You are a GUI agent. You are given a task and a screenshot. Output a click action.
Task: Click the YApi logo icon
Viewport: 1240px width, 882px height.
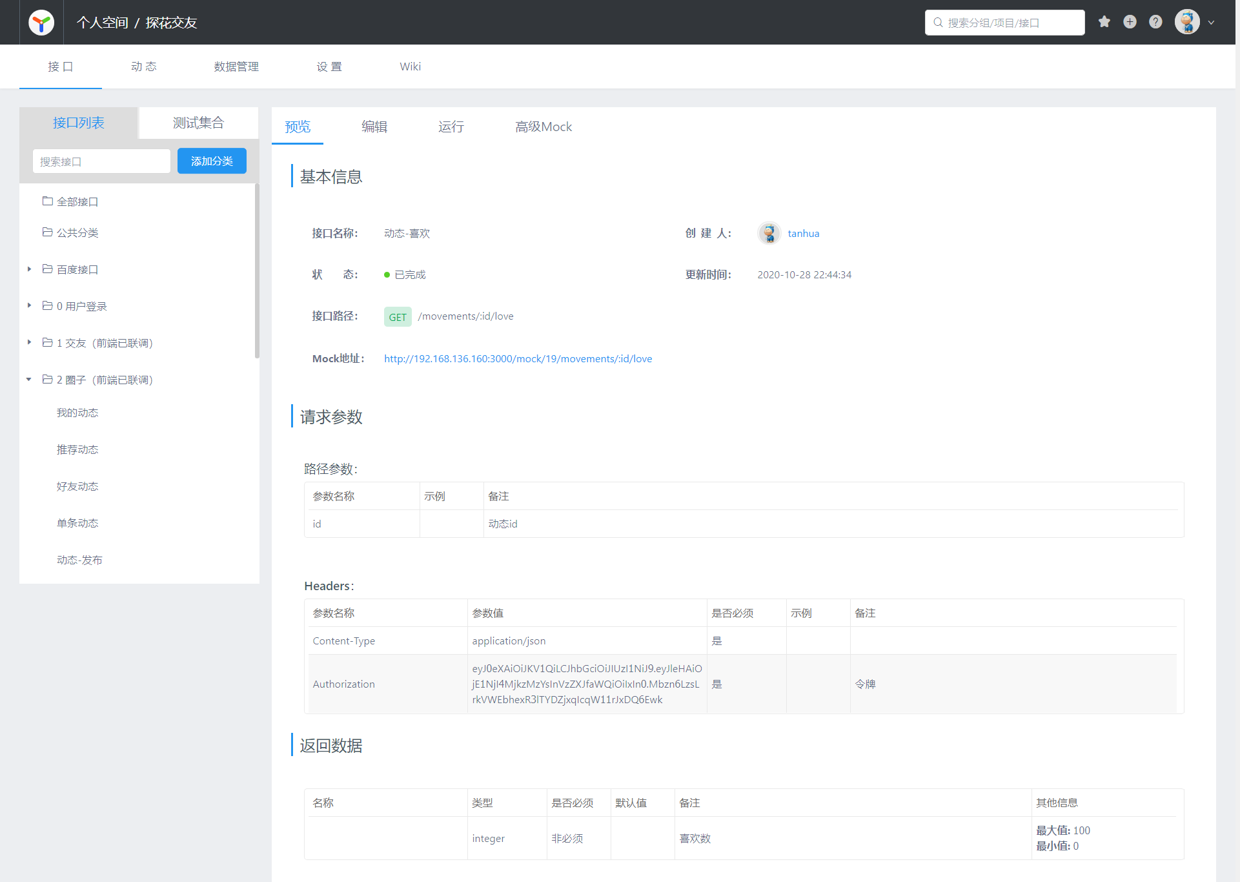click(x=41, y=23)
